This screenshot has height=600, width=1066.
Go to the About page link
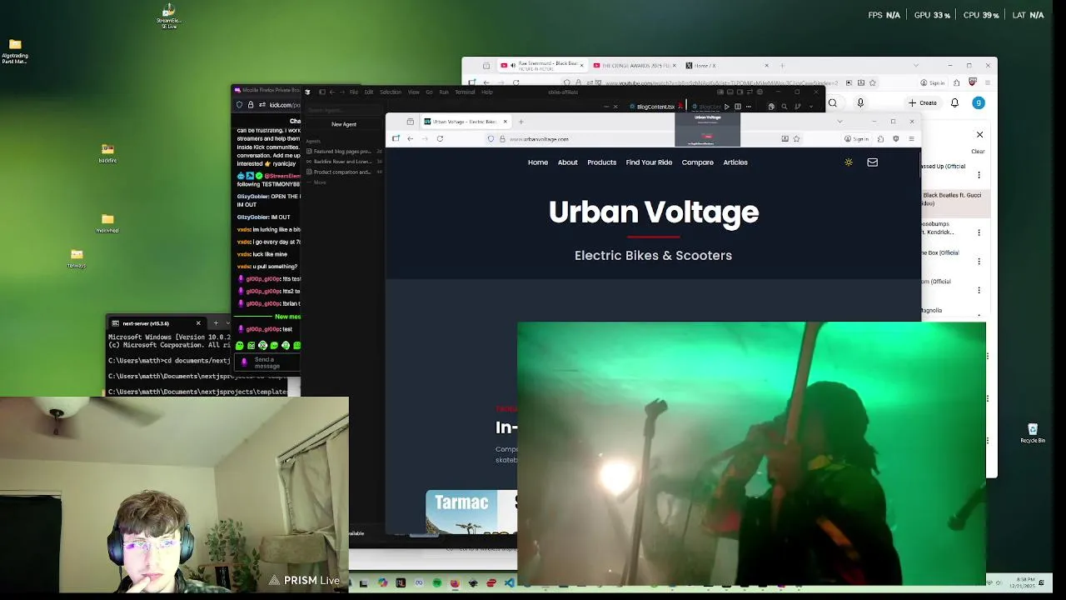pyautogui.click(x=567, y=162)
